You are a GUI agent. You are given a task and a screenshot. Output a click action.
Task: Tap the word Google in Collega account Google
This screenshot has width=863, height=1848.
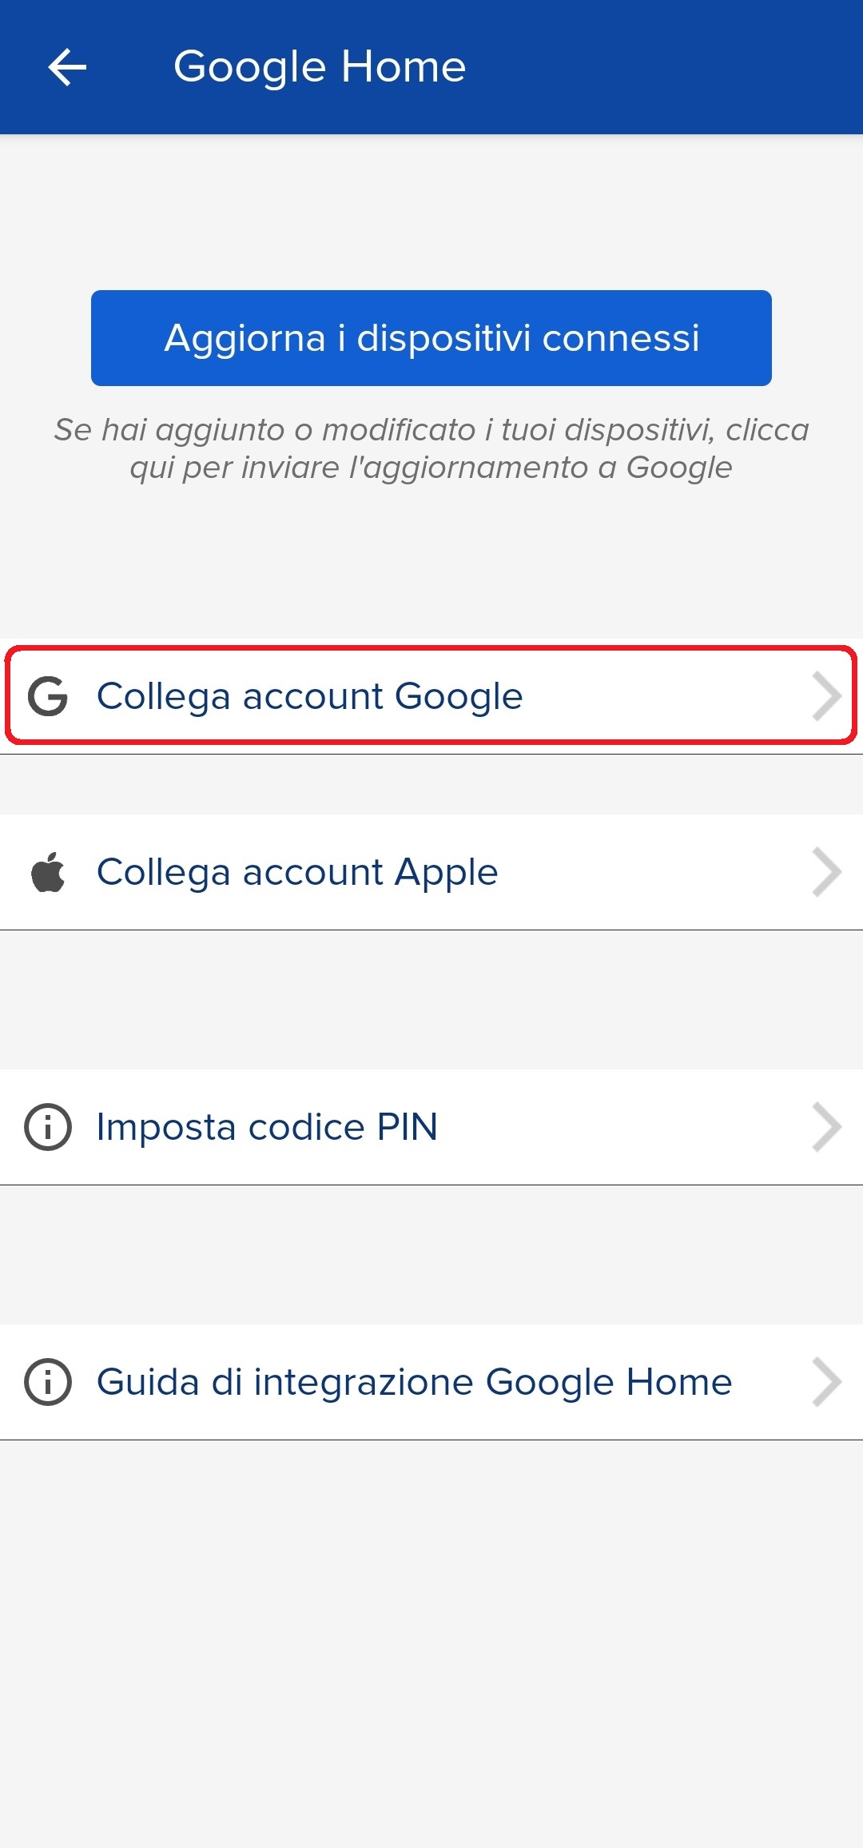[x=459, y=696]
